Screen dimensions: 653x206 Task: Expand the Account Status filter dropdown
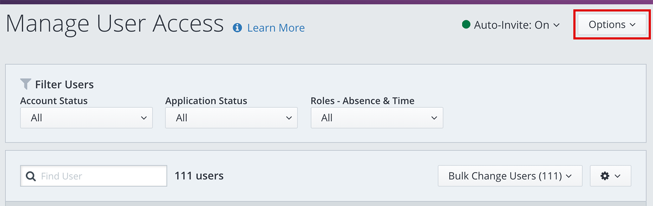[86, 118]
